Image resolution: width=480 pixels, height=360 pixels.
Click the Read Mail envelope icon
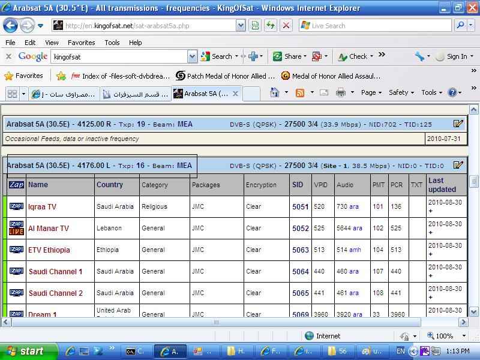[323, 93]
